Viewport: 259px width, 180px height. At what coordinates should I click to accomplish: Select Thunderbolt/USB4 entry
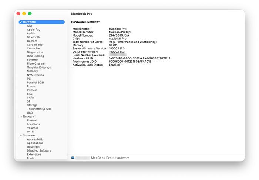(x=39, y=109)
